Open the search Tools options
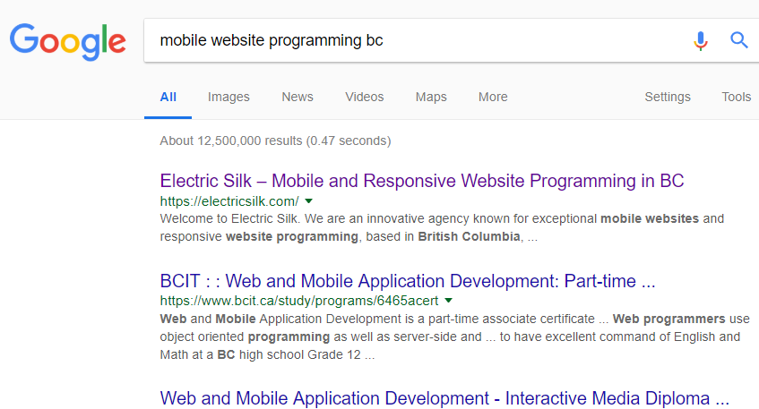The image size is (759, 409). click(x=737, y=98)
